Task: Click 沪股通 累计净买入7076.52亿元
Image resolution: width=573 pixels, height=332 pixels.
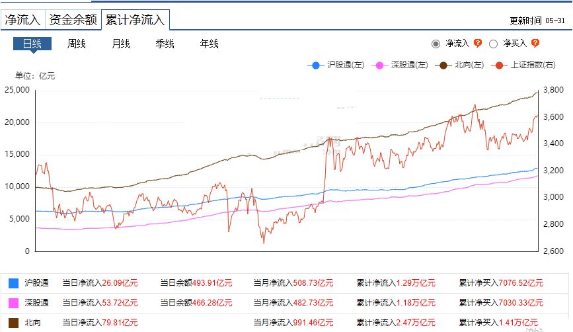Action: tap(501, 283)
